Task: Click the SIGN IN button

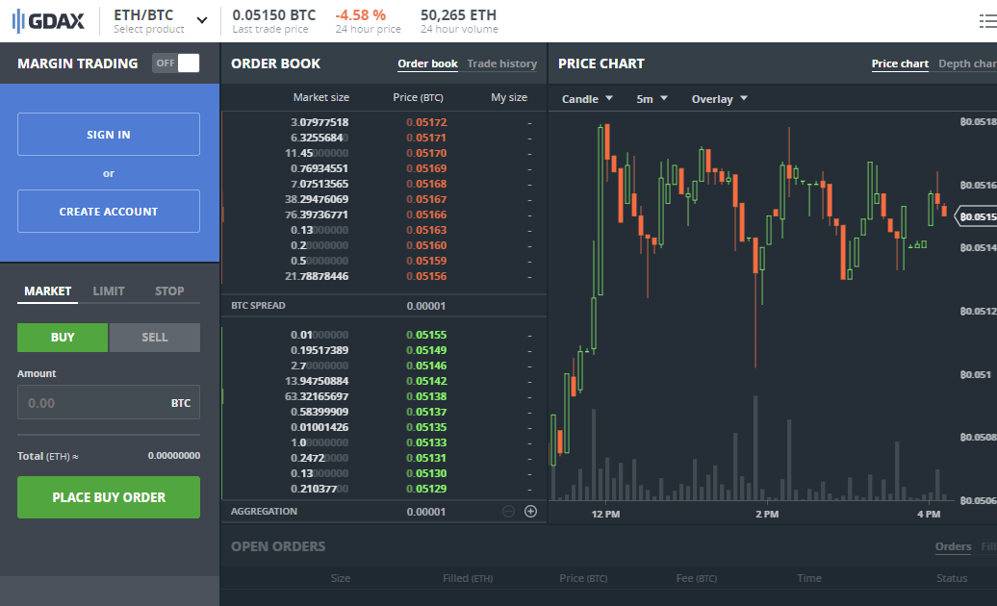Action: pos(109,134)
